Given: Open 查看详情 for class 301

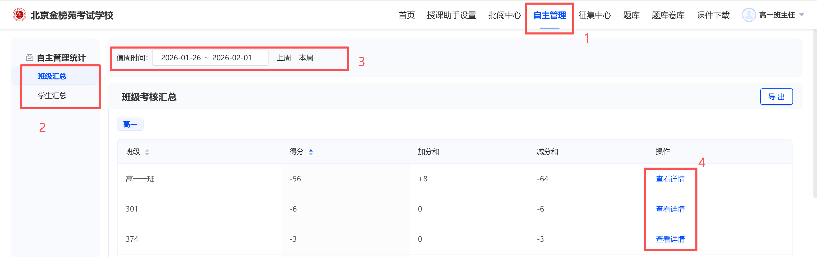Looking at the screenshot, I should click(x=670, y=209).
